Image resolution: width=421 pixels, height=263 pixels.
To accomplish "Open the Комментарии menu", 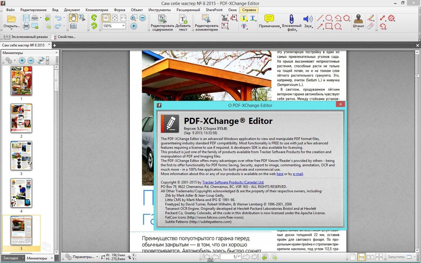I will [x=97, y=10].
